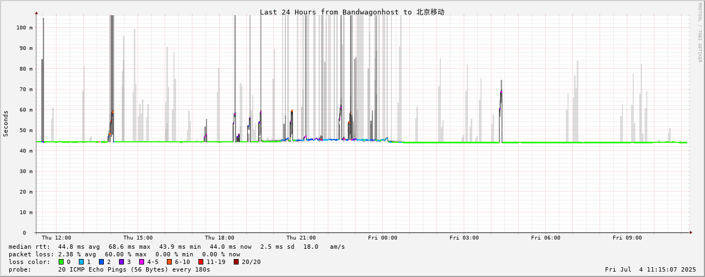
Task: Click the purple loss color 3 swatch
Action: pyautogui.click(x=121, y=262)
